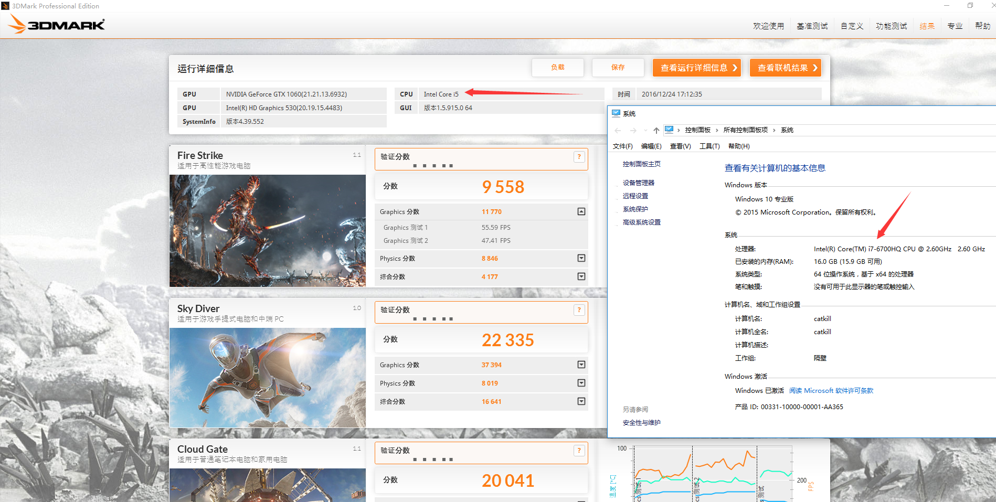This screenshot has width=996, height=502.
Task: Open dropdown chevron after 所有控制面板项 in address bar
Action: [x=774, y=130]
